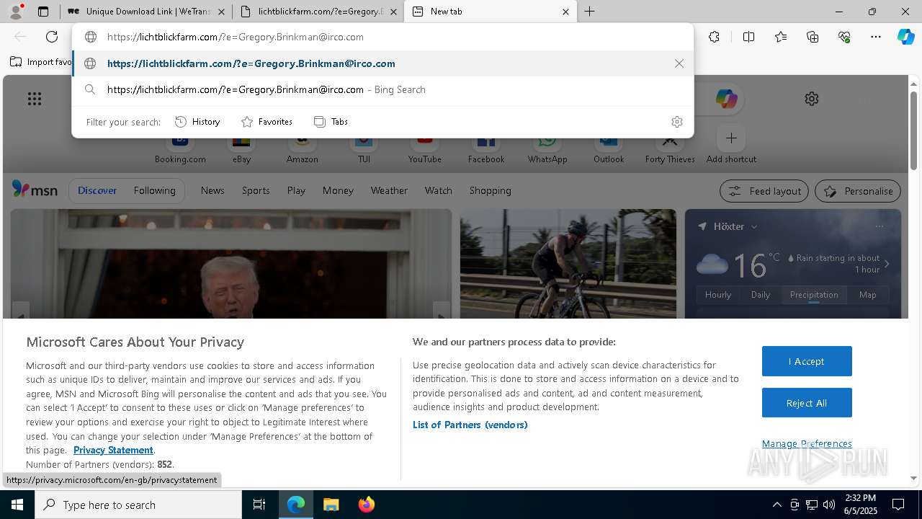This screenshot has height=519, width=922.
Task: Filter search suggestions by History
Action: pyautogui.click(x=197, y=122)
